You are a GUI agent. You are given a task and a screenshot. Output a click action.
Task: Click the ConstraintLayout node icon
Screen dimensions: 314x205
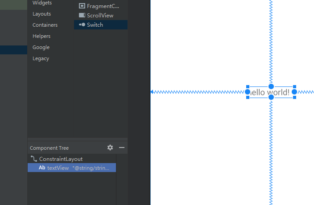(34, 159)
